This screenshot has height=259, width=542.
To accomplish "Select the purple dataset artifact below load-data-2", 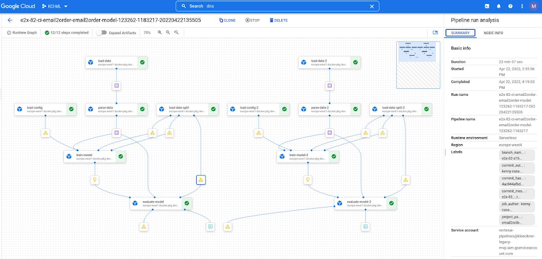I will 330,85.
